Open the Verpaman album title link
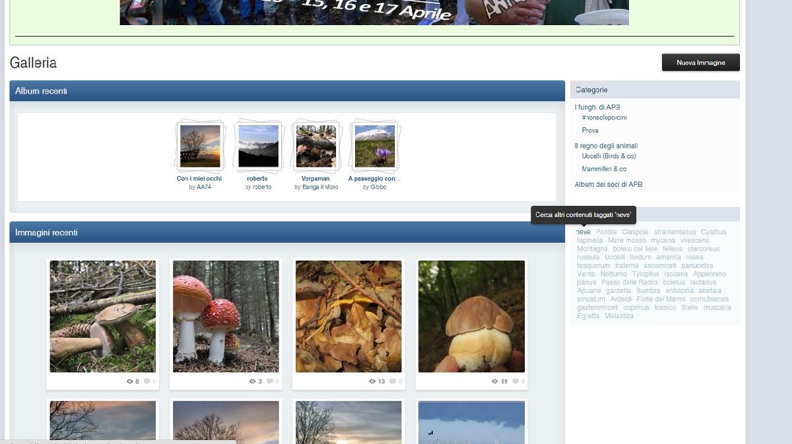792x444 pixels. [x=315, y=179]
